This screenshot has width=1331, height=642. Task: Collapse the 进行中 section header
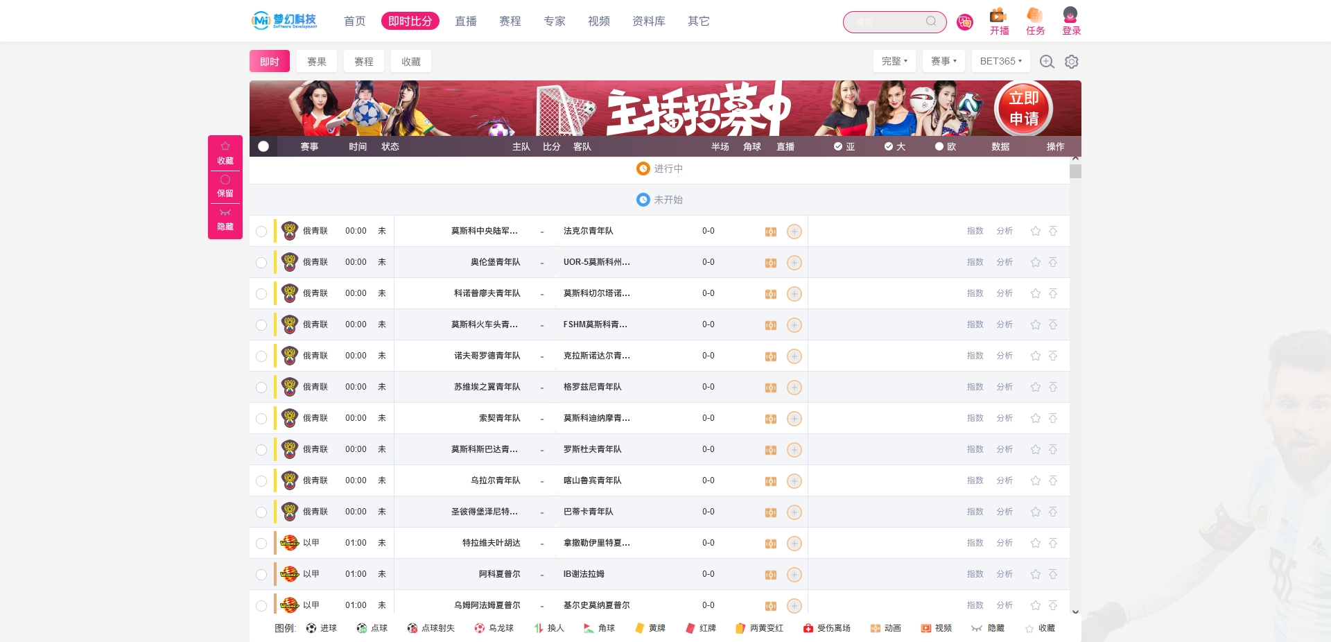click(659, 168)
